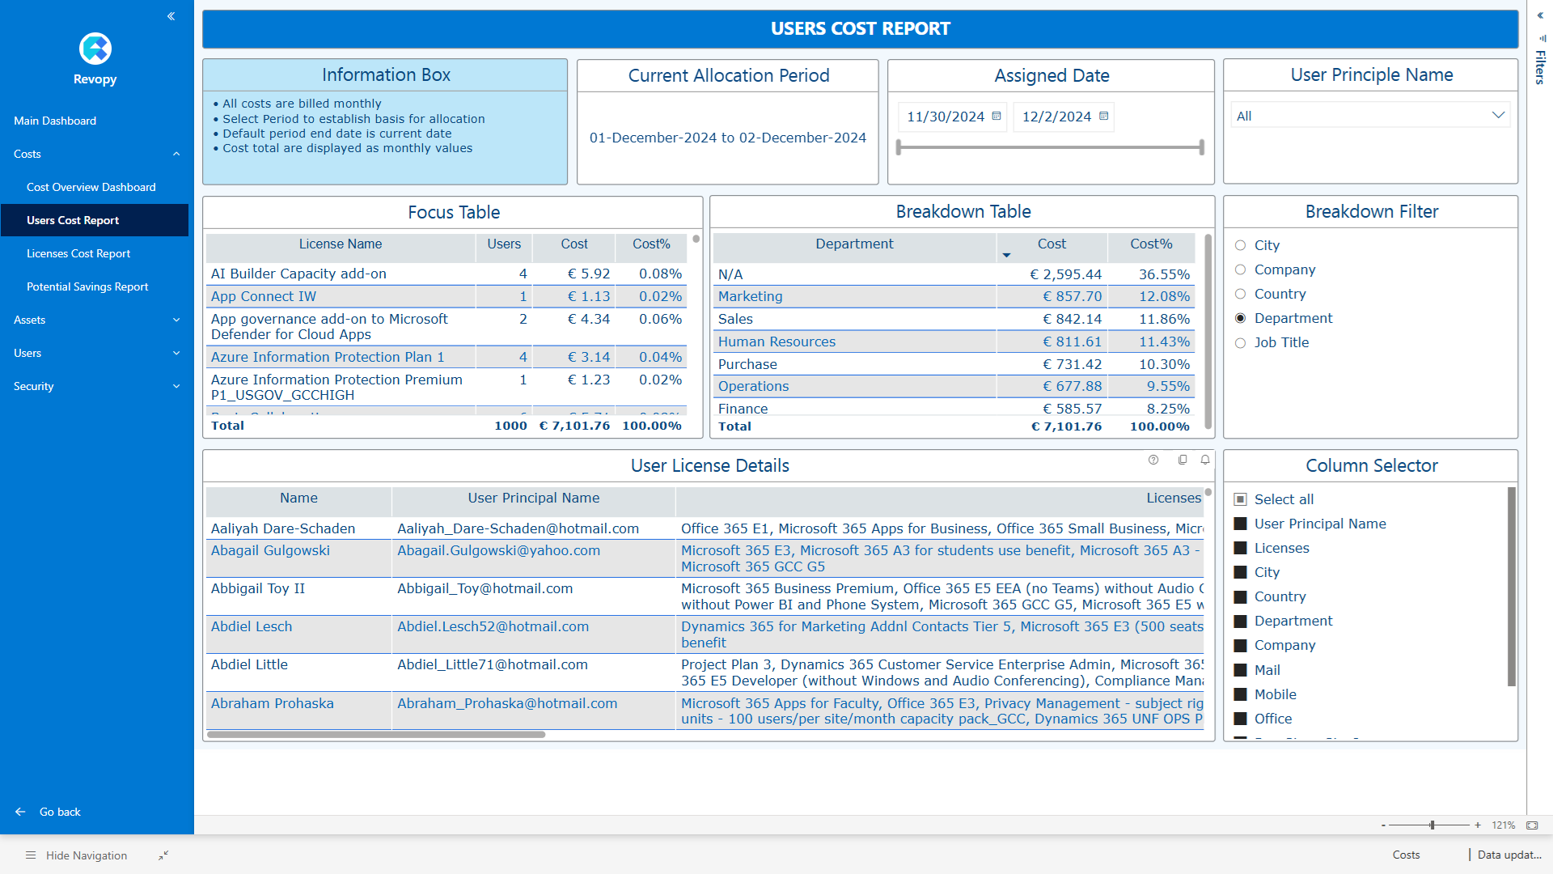Click Data update status bar entry
The image size is (1553, 874).
[x=1509, y=855]
